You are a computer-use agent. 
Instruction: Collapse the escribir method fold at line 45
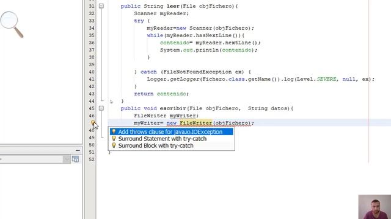click(101, 108)
